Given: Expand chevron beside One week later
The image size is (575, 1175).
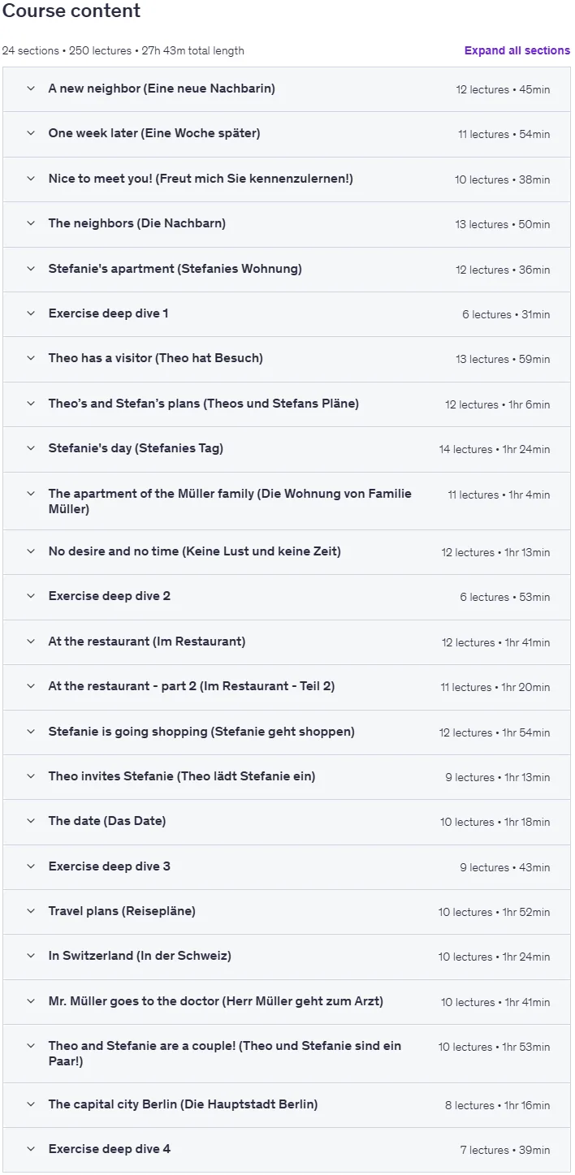Looking at the screenshot, I should pyautogui.click(x=31, y=133).
